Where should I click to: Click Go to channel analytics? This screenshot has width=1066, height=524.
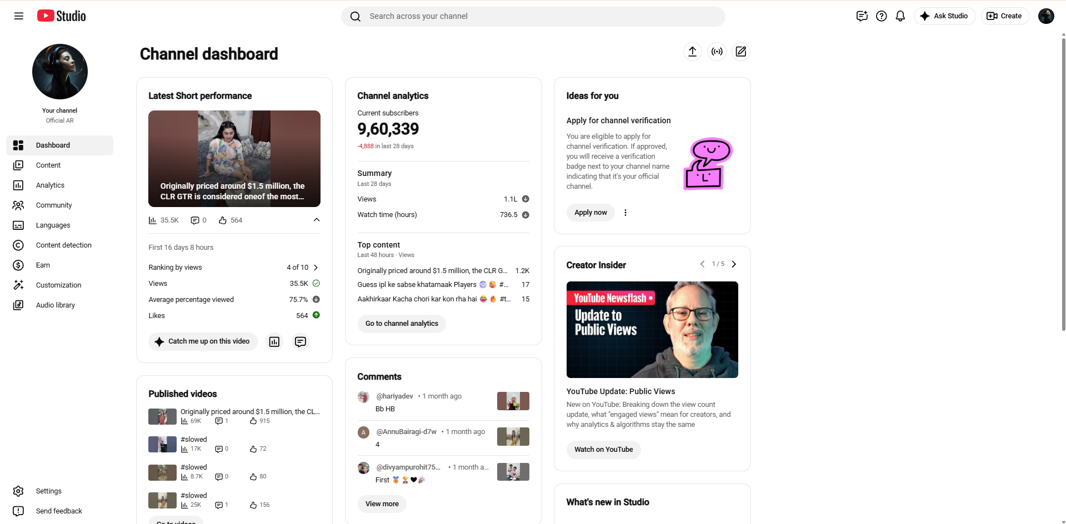point(402,324)
